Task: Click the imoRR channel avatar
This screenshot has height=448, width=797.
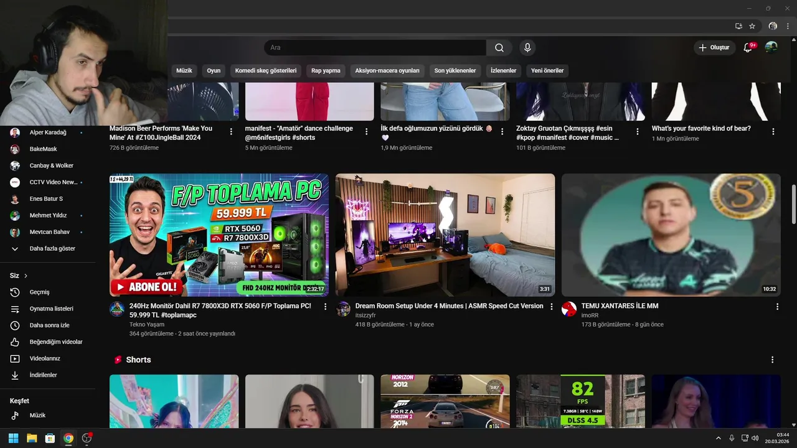Action: click(569, 309)
